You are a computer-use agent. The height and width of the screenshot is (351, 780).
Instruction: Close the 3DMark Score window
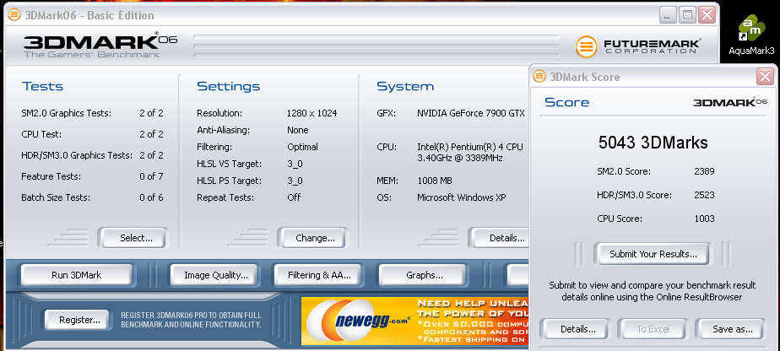(x=765, y=77)
